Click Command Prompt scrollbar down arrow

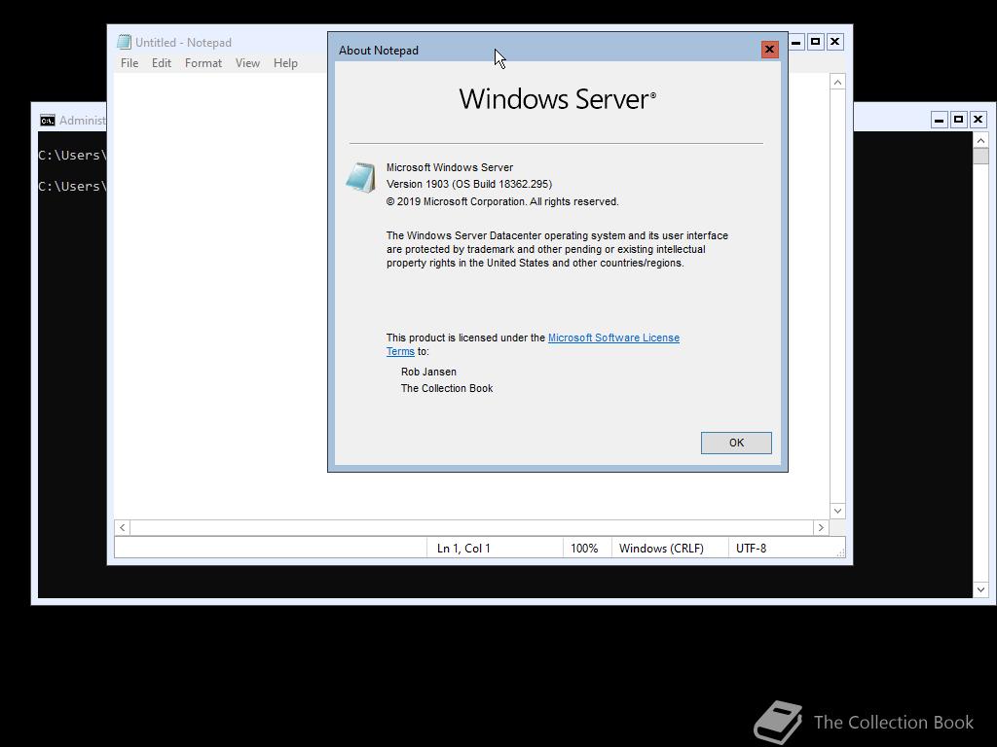980,590
